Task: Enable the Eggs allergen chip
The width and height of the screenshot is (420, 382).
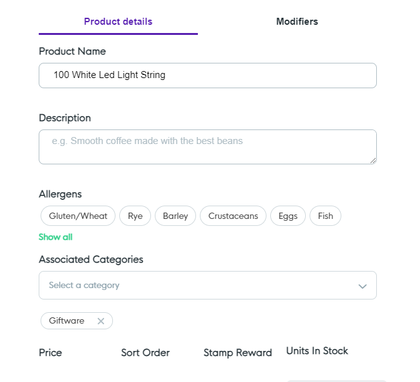Action: click(288, 216)
